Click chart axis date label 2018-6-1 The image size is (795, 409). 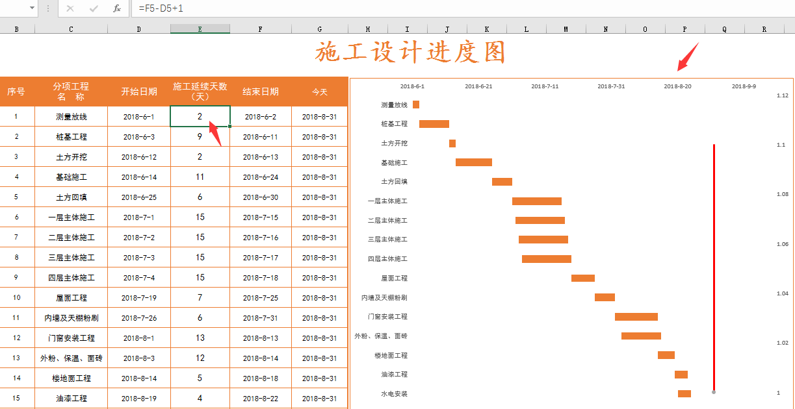point(412,86)
